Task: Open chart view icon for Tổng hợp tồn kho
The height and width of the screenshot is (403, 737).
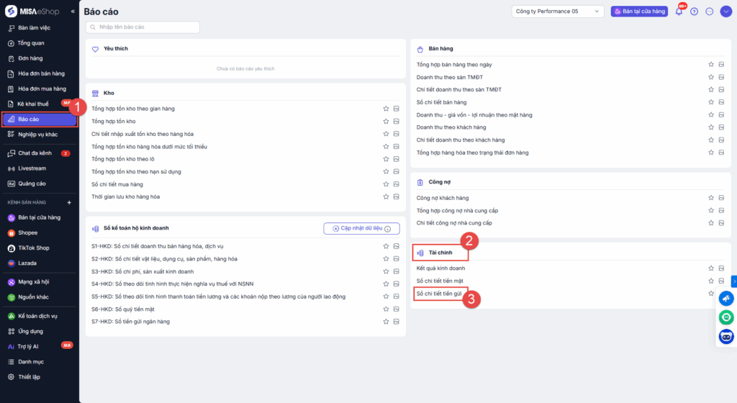Action: tap(396, 122)
